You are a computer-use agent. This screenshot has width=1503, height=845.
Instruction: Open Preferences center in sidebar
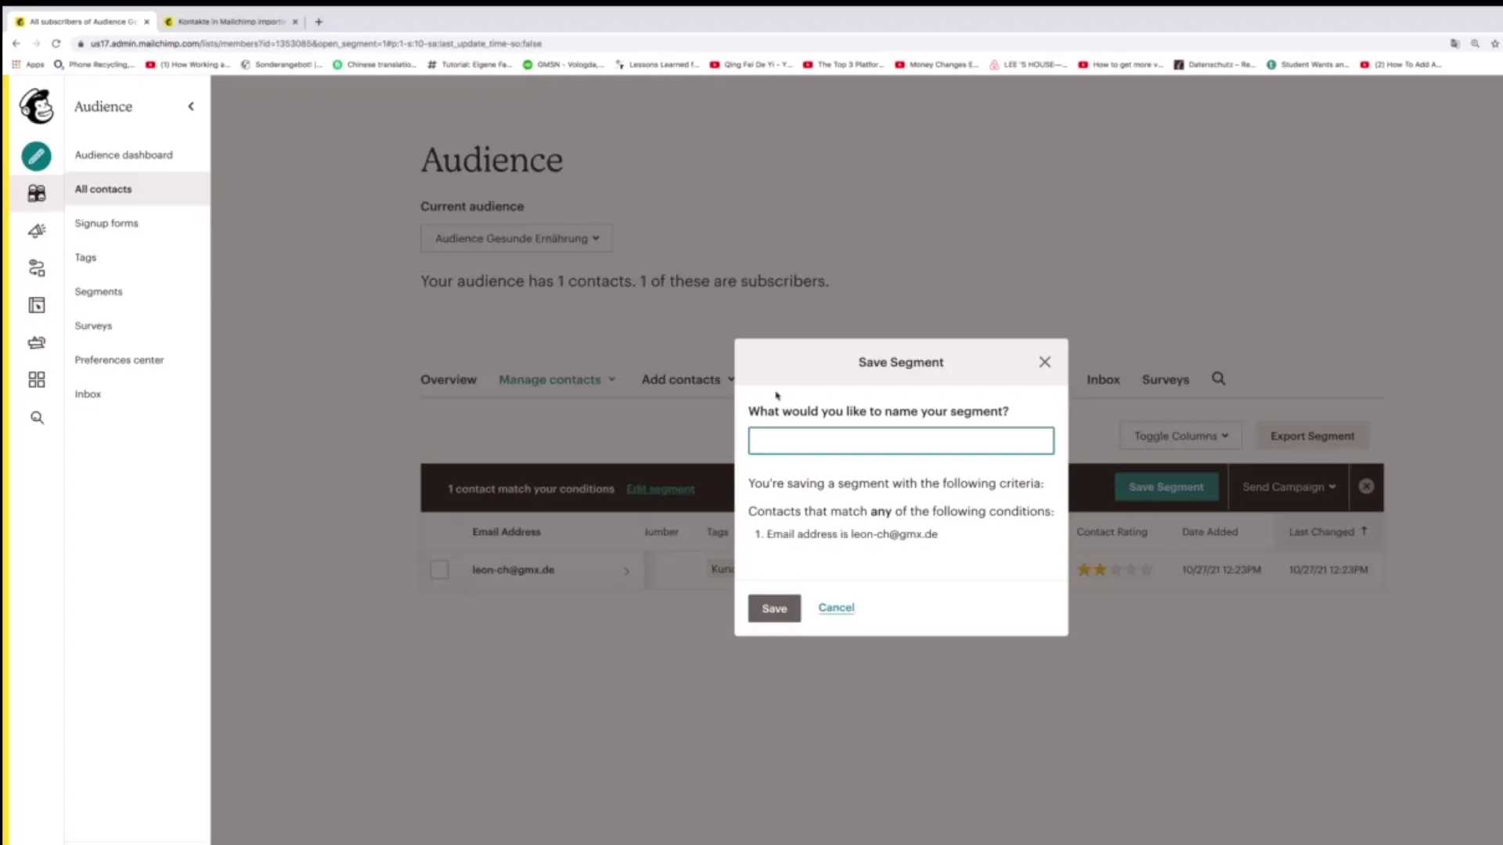(x=119, y=360)
